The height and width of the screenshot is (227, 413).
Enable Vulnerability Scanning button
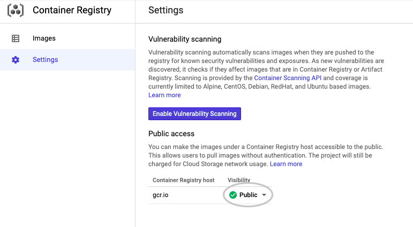pos(194,114)
